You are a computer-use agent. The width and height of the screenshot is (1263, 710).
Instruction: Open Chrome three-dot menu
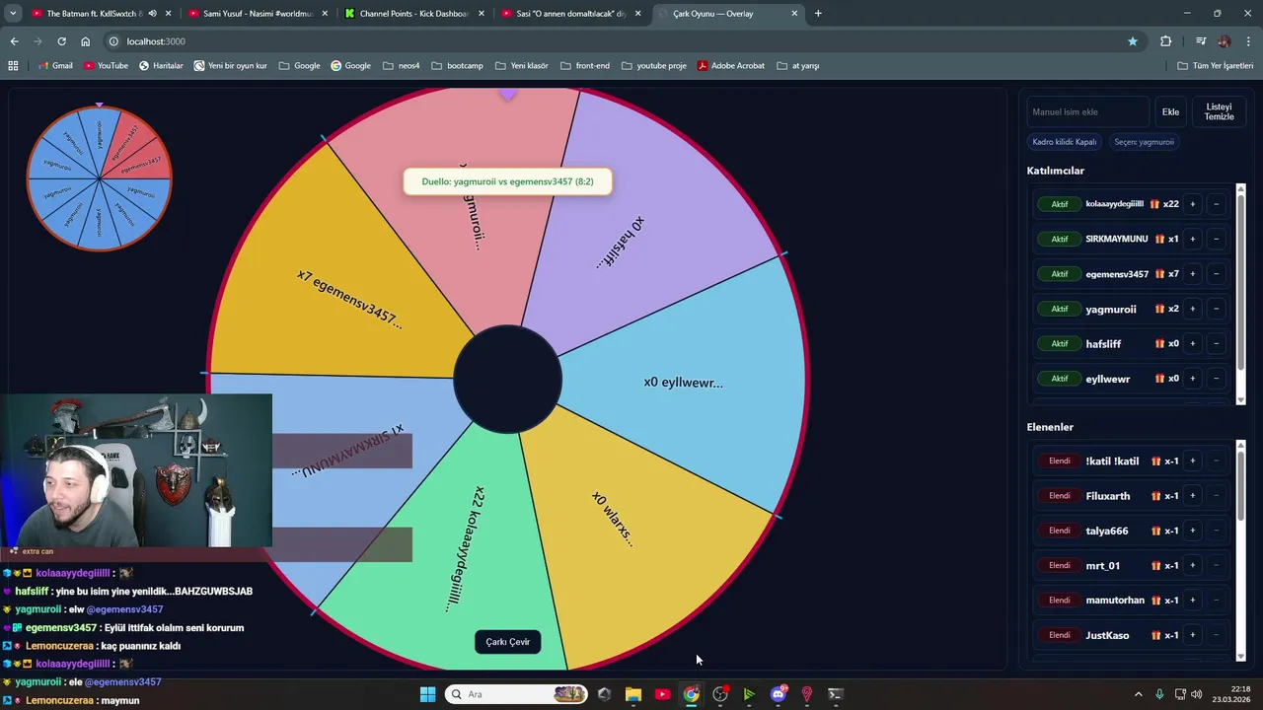point(1249,41)
